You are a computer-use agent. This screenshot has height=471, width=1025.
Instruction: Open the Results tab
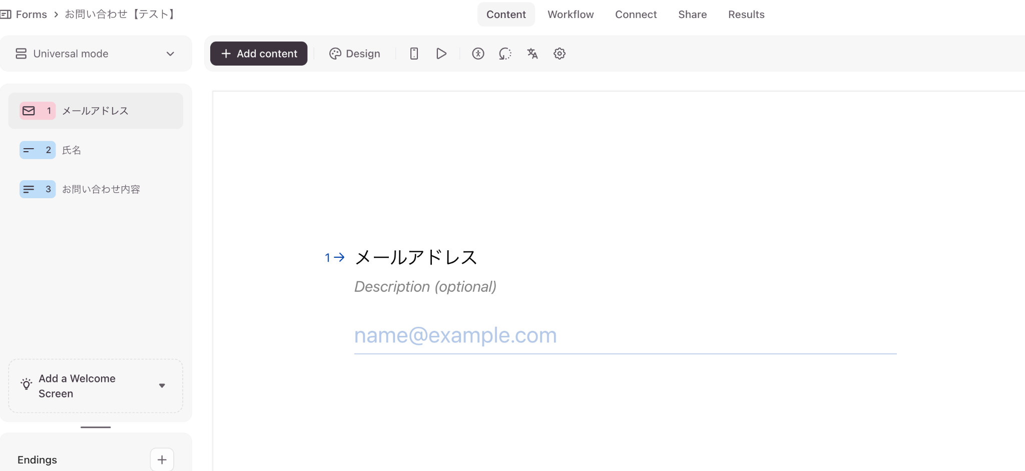coord(746,15)
